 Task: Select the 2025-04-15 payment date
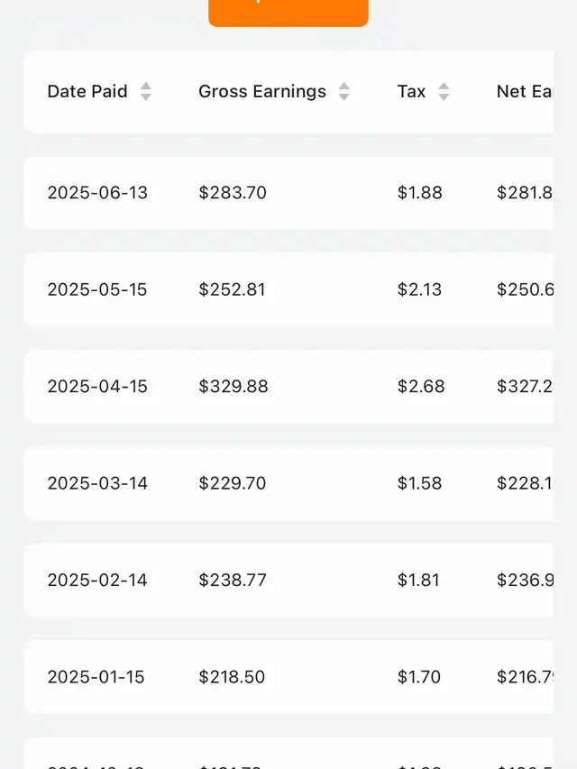(97, 386)
